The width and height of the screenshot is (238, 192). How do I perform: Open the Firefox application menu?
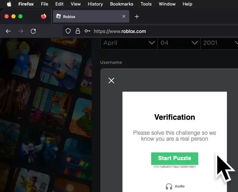coord(26,4)
